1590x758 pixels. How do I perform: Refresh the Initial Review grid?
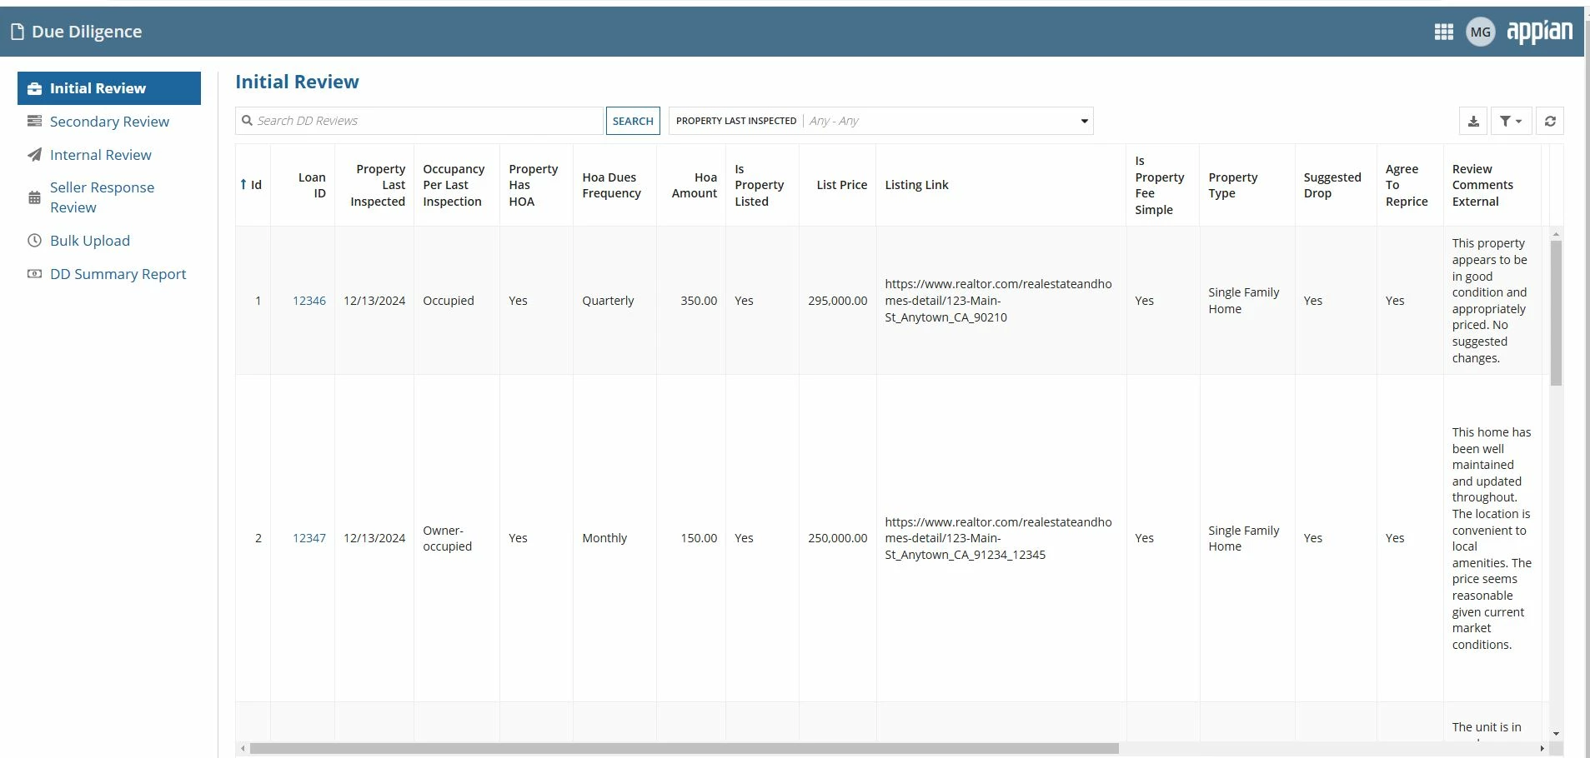[x=1550, y=121]
